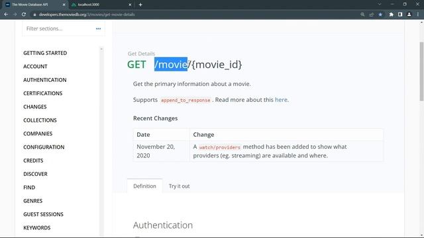This screenshot has width=424, height=238.
Task: Open the tab search chevron
Action: (x=380, y=5)
